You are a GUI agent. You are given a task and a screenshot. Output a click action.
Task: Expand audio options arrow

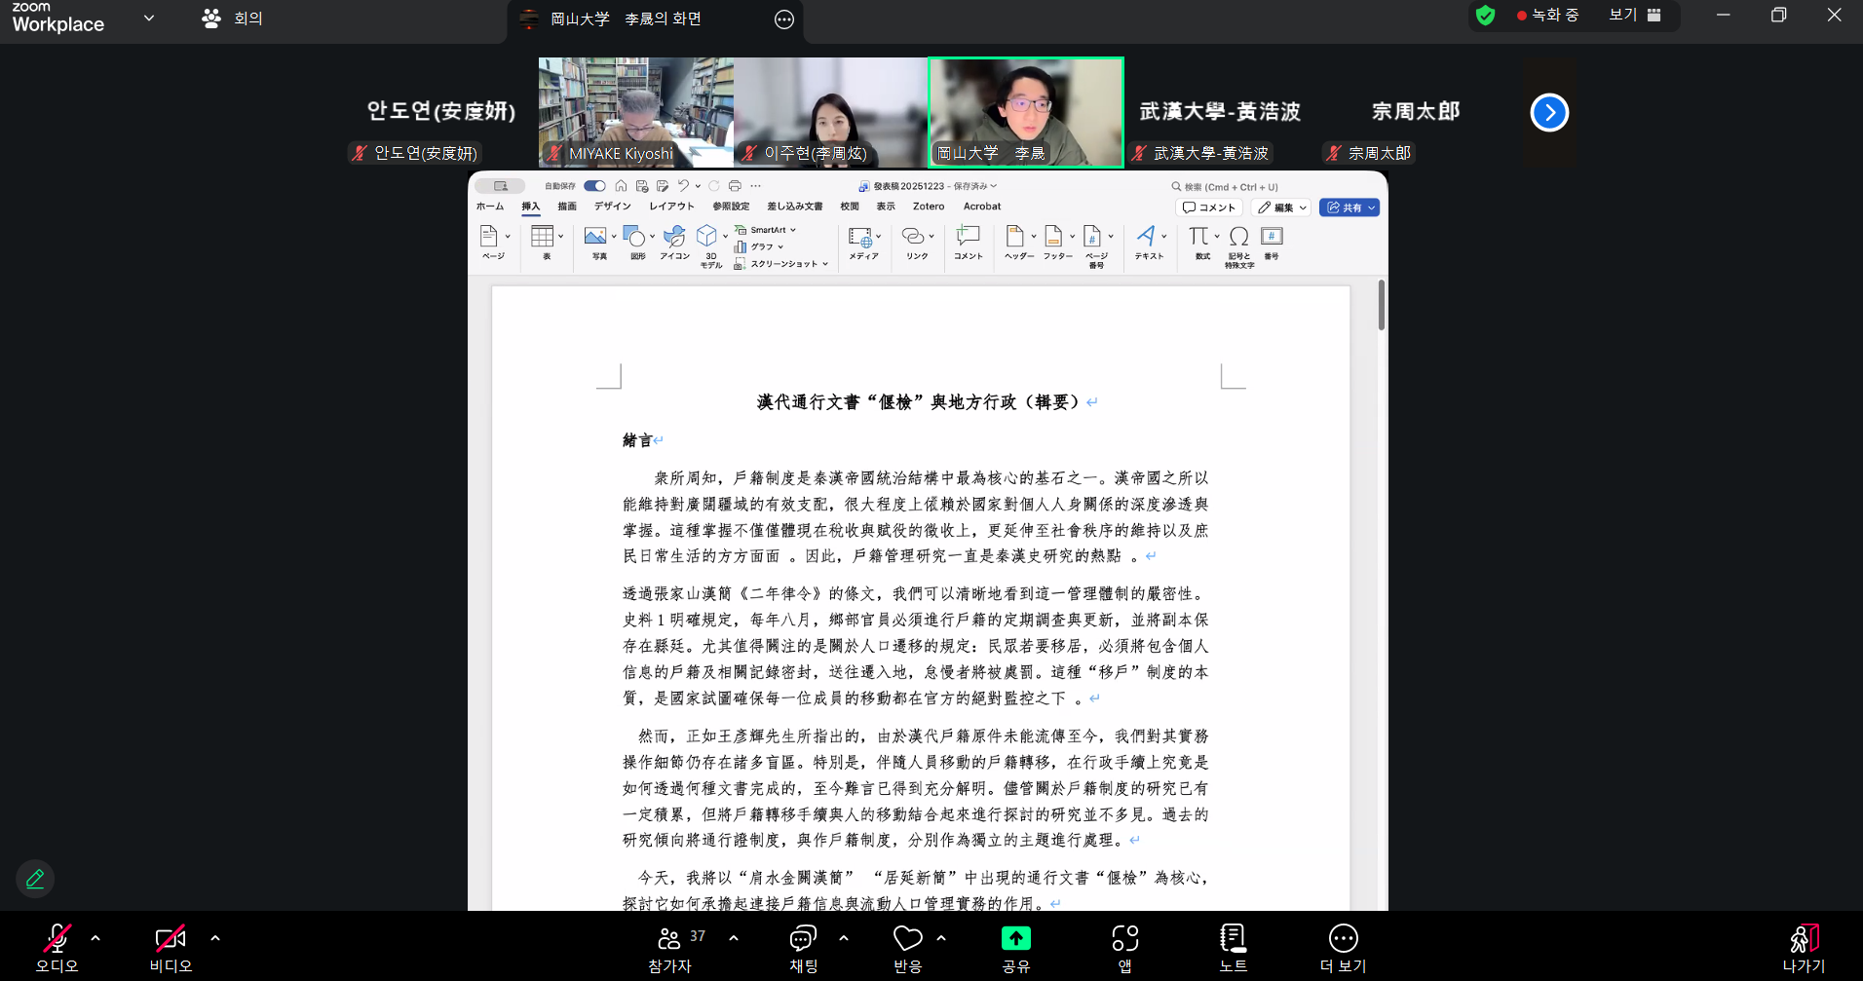pyautogui.click(x=95, y=938)
